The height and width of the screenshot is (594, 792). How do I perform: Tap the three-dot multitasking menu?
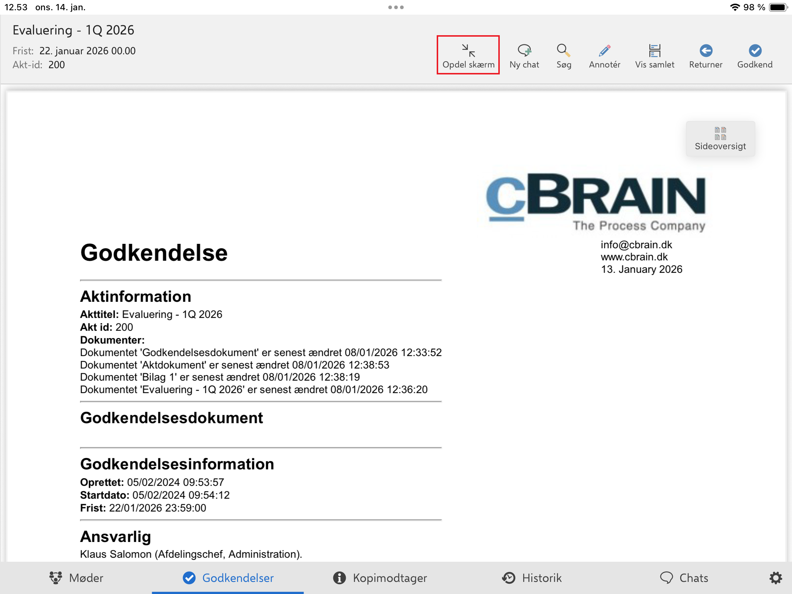396,7
